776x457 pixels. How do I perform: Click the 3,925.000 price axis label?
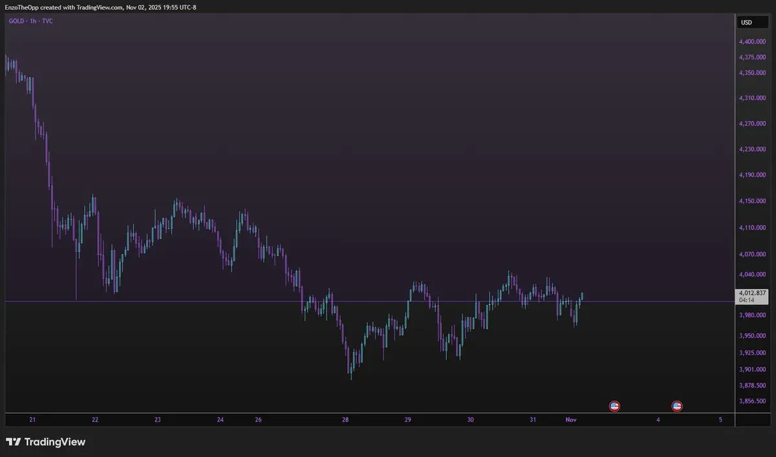pos(751,353)
